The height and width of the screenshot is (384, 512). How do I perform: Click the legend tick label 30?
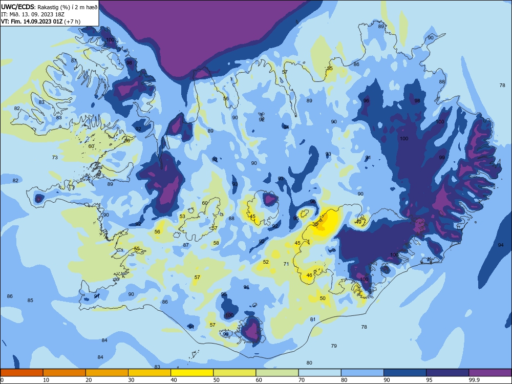(131, 380)
